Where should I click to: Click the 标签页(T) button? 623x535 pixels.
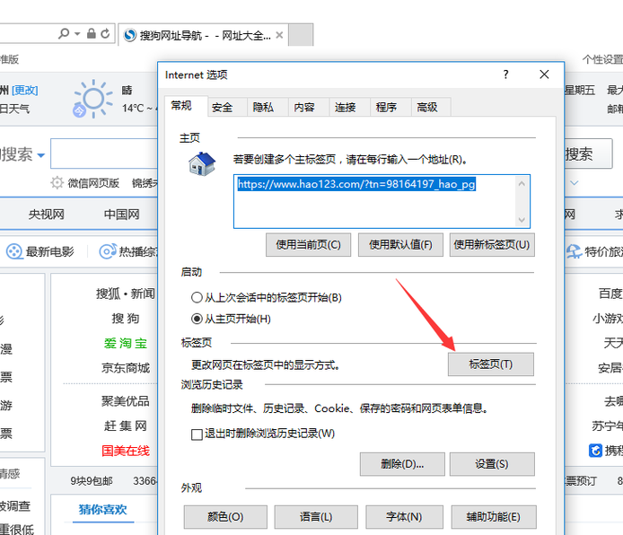click(491, 364)
